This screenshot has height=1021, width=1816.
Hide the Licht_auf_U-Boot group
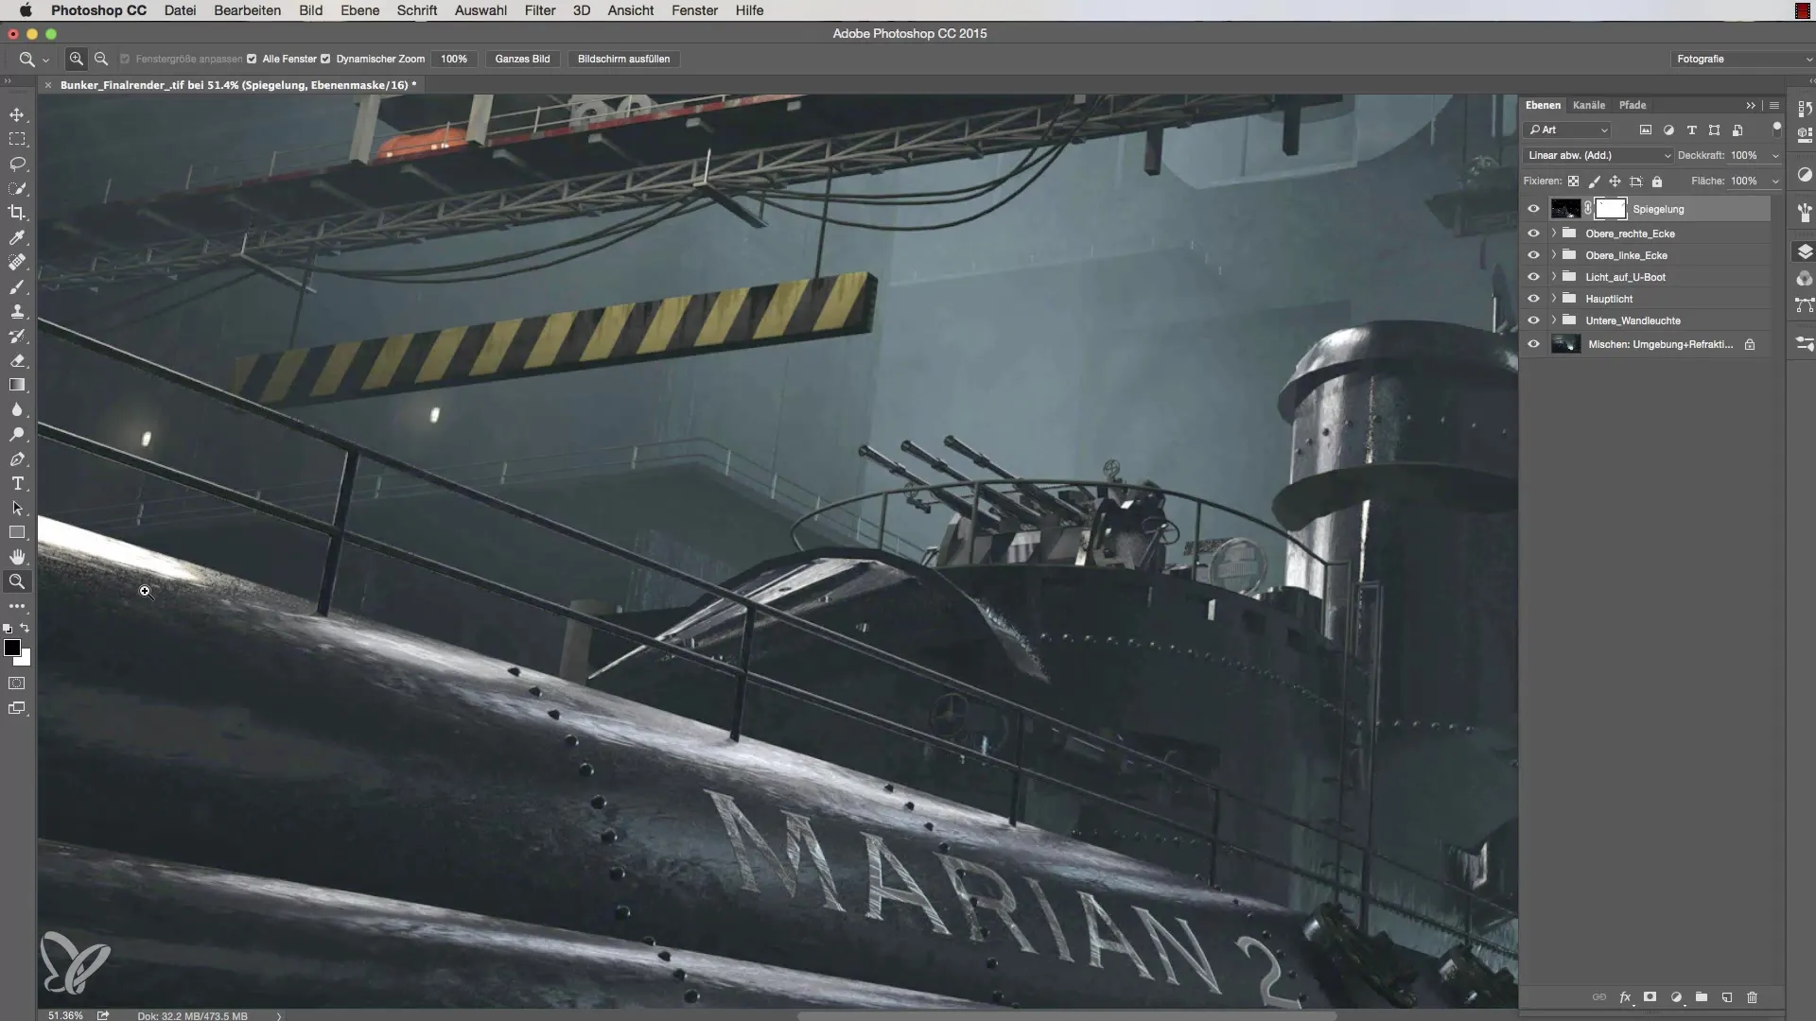point(1533,276)
